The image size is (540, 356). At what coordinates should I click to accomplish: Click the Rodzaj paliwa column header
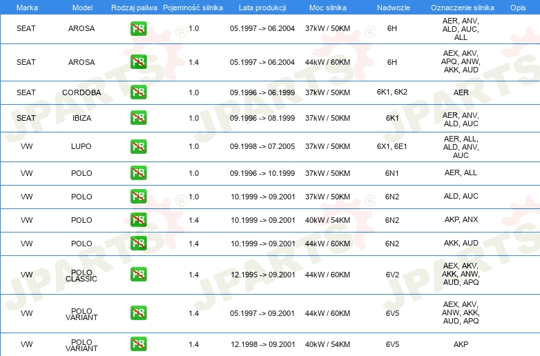[134, 7]
